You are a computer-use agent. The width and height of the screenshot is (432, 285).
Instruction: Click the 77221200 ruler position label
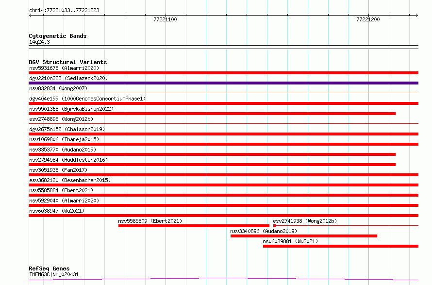[368, 19]
